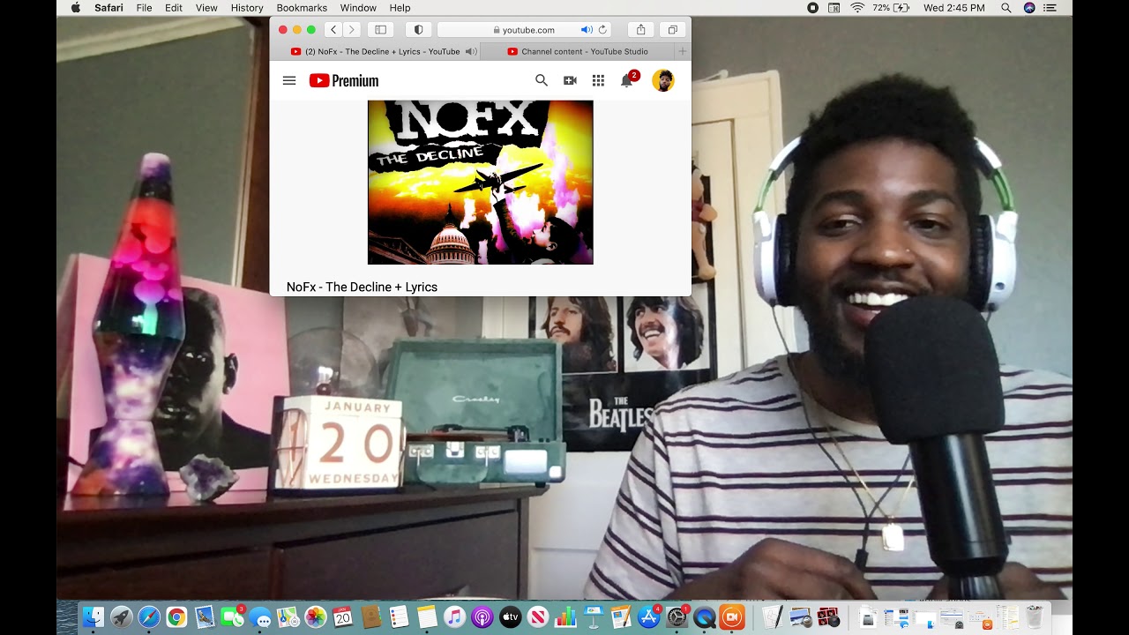
Task: Click the create video camera icon
Action: (570, 80)
